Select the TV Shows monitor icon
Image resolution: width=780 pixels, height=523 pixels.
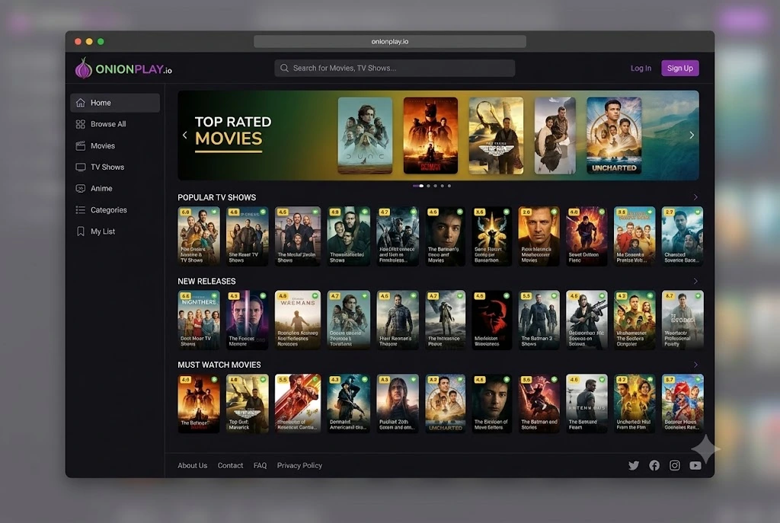pyautogui.click(x=80, y=167)
